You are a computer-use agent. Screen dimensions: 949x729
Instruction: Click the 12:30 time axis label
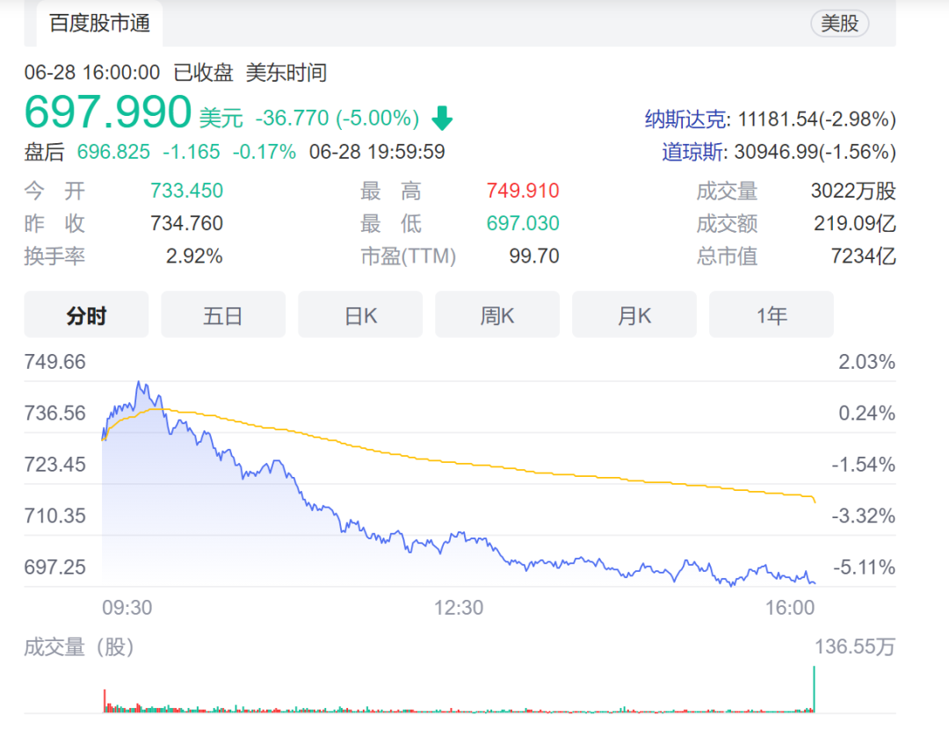coord(459,608)
